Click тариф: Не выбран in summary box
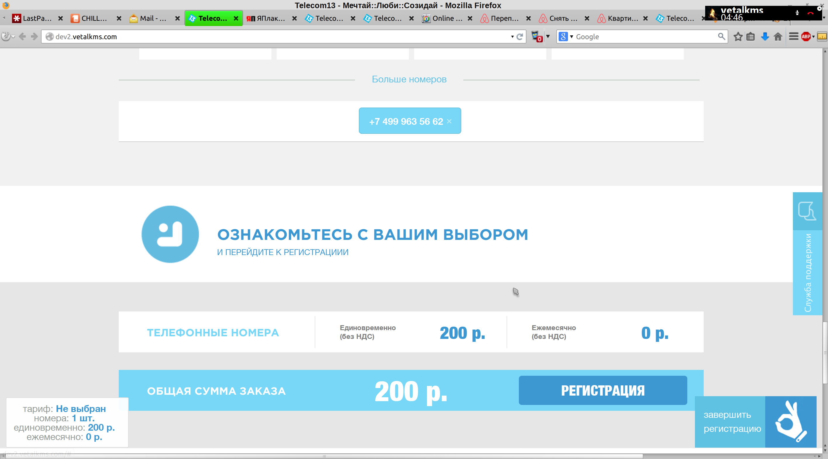The height and width of the screenshot is (459, 828). 64,408
